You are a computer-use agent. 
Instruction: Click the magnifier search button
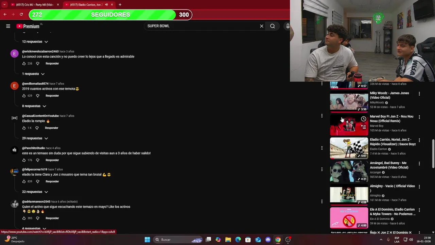tap(273, 26)
